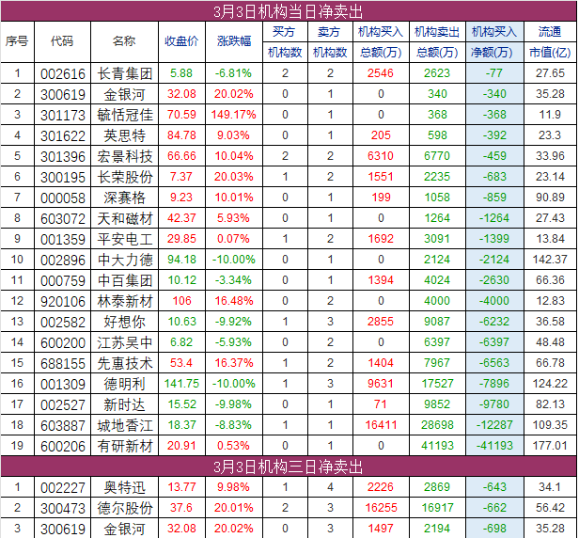Click the closing price 94.18

(181, 260)
